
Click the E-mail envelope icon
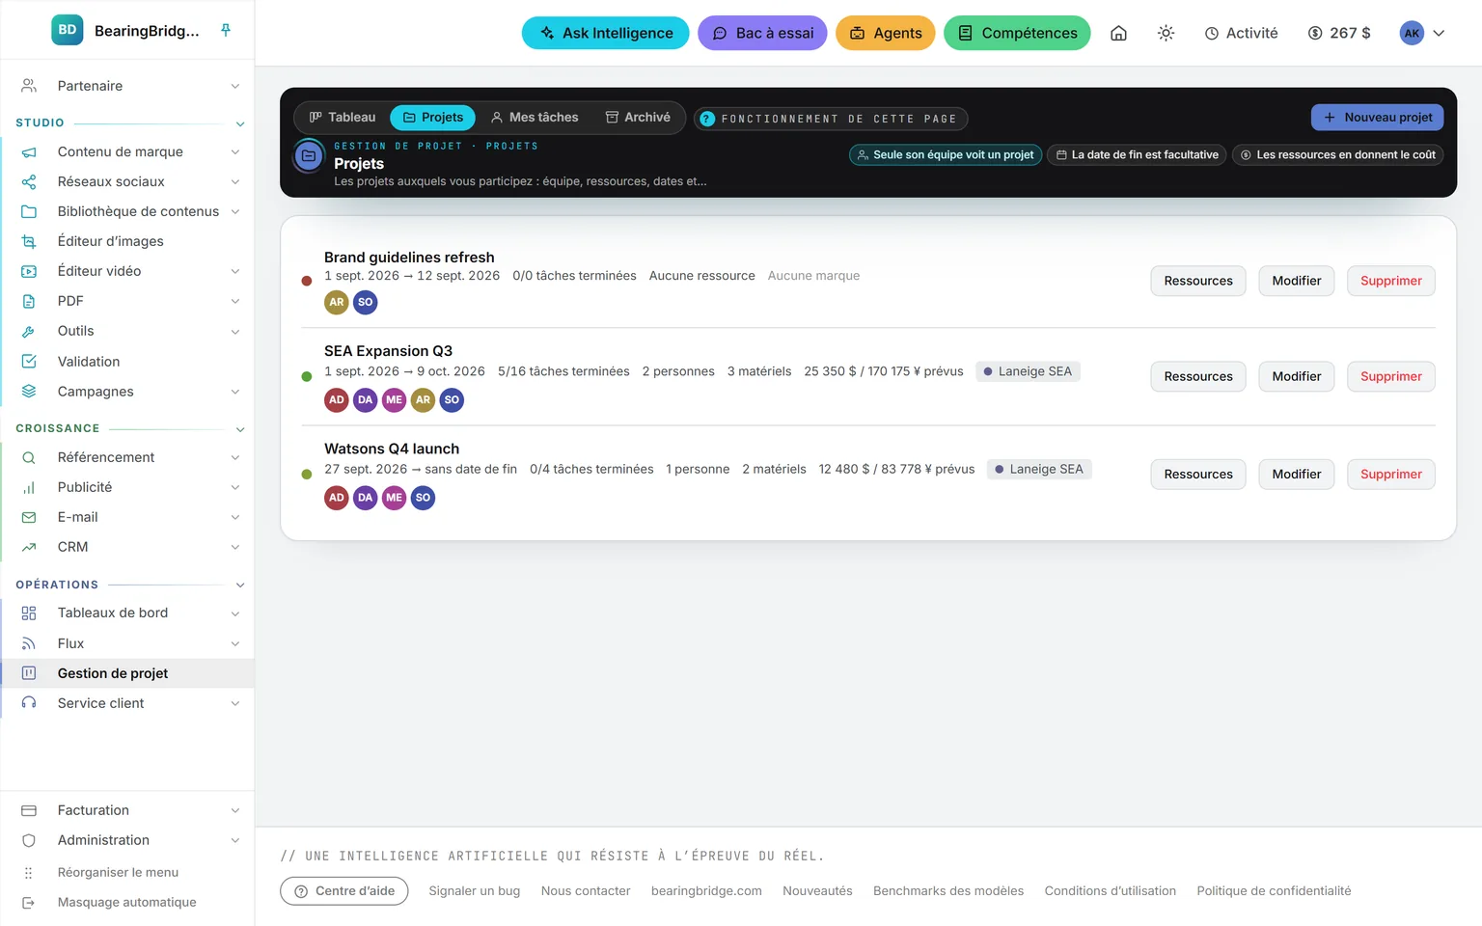pos(29,517)
